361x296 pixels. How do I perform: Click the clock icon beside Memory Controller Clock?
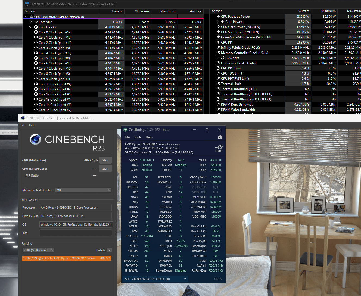click(x=218, y=53)
